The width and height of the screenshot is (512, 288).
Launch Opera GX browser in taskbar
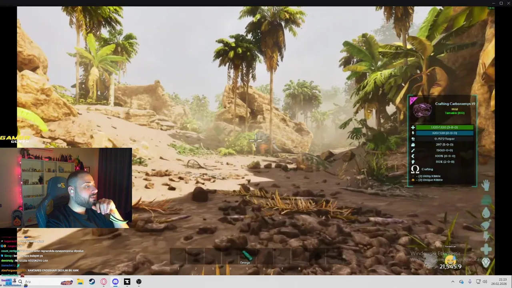tap(104, 282)
